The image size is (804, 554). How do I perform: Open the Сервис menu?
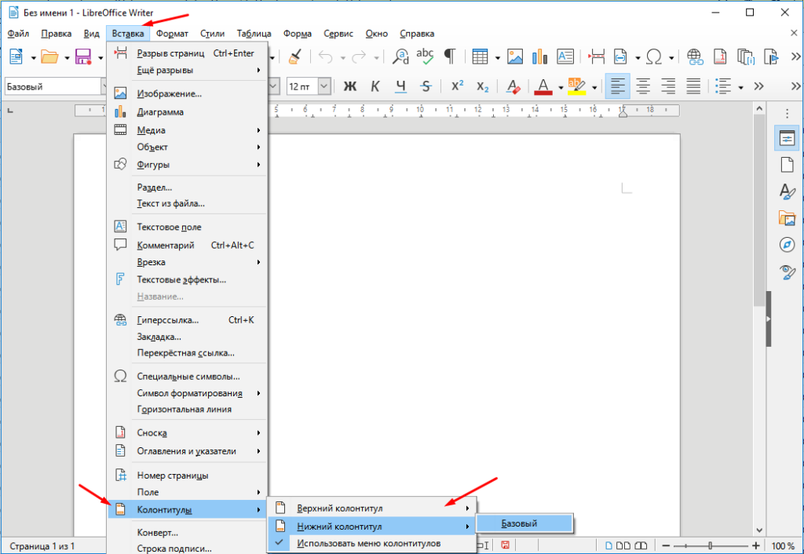click(338, 33)
